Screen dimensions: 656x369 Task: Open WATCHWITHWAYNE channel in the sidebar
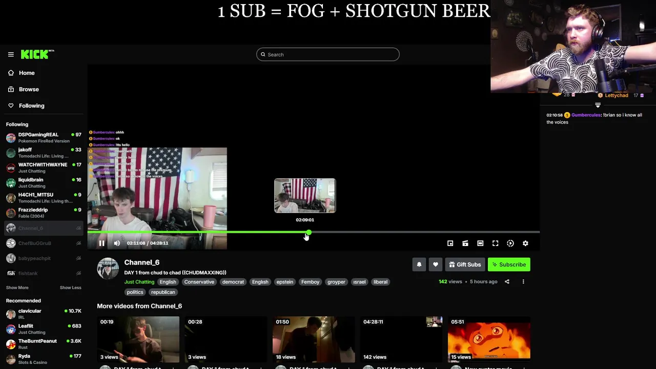pos(44,168)
